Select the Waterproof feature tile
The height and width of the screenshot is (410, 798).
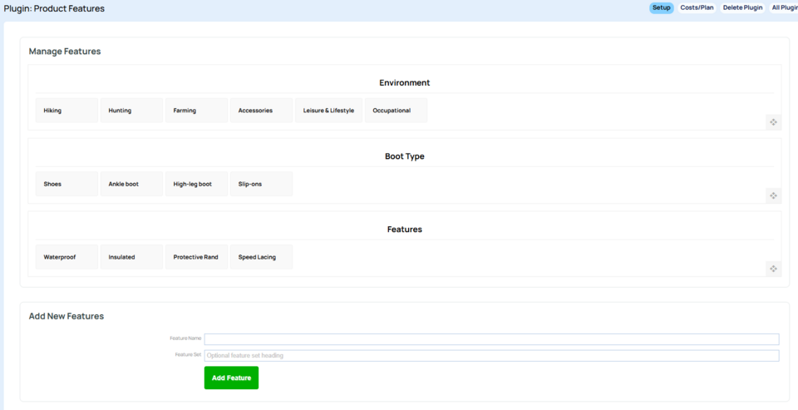point(66,257)
